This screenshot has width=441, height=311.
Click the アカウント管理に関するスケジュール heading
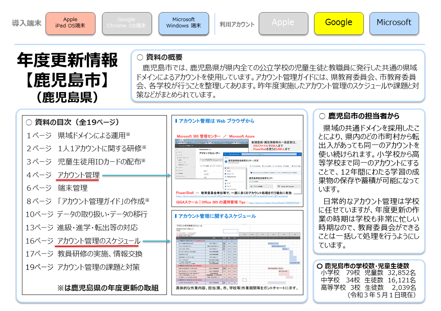click(217, 216)
